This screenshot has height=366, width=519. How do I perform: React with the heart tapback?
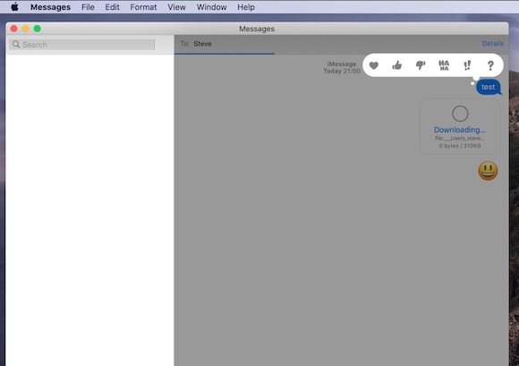[x=374, y=65]
